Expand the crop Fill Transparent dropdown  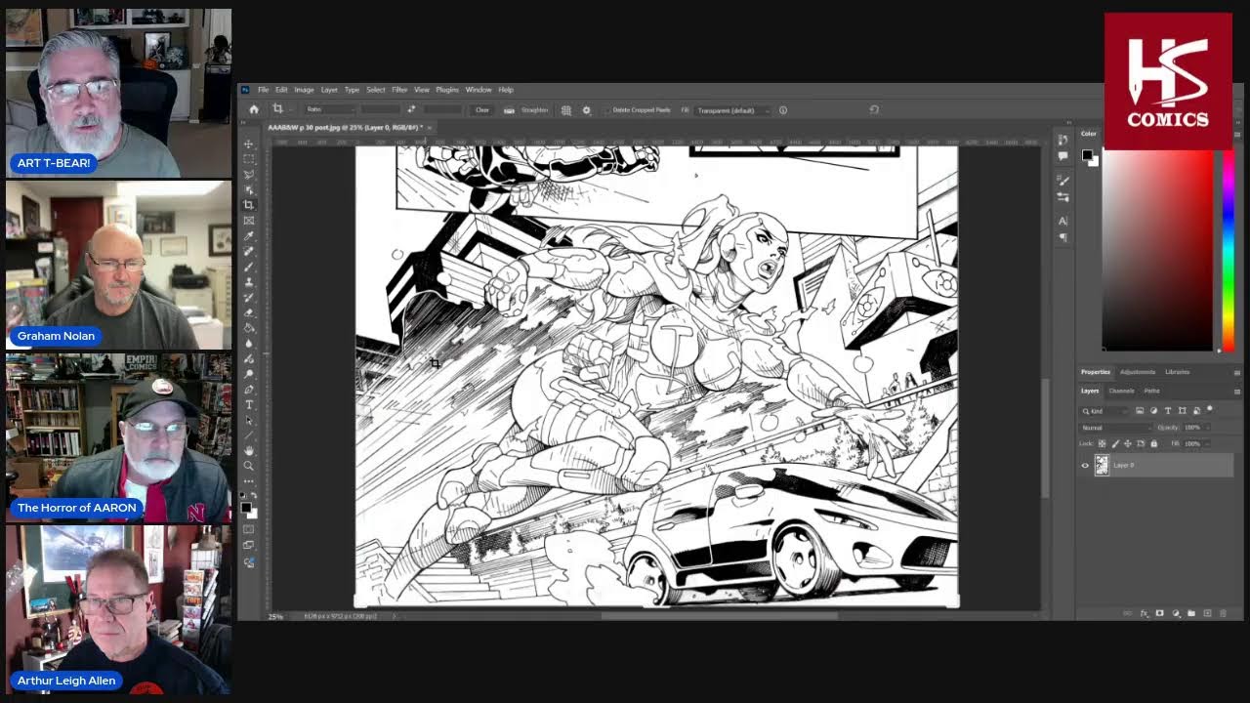pos(731,110)
